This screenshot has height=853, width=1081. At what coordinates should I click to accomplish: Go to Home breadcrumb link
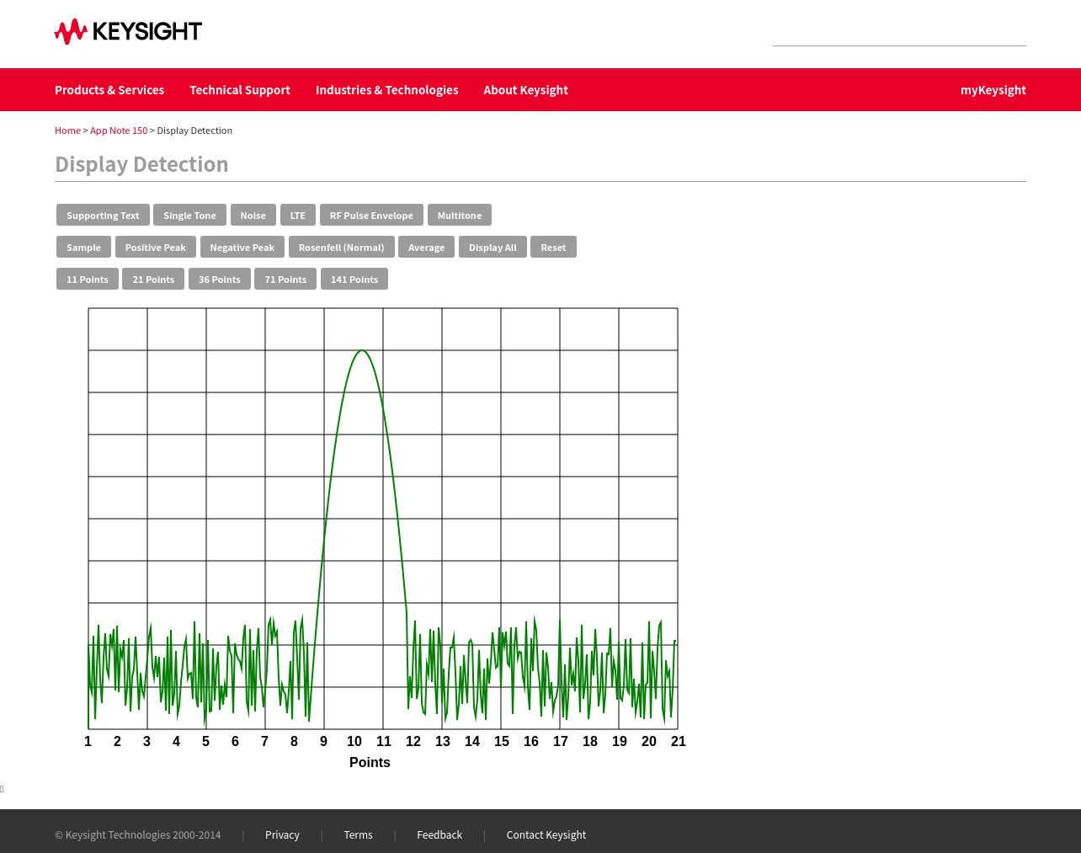(x=67, y=131)
